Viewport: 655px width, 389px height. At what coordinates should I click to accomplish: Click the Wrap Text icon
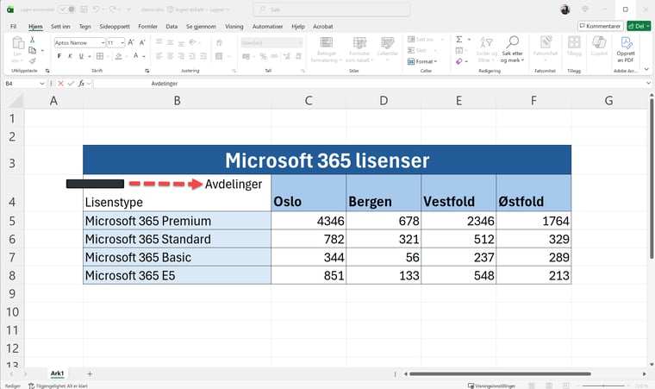(x=219, y=42)
